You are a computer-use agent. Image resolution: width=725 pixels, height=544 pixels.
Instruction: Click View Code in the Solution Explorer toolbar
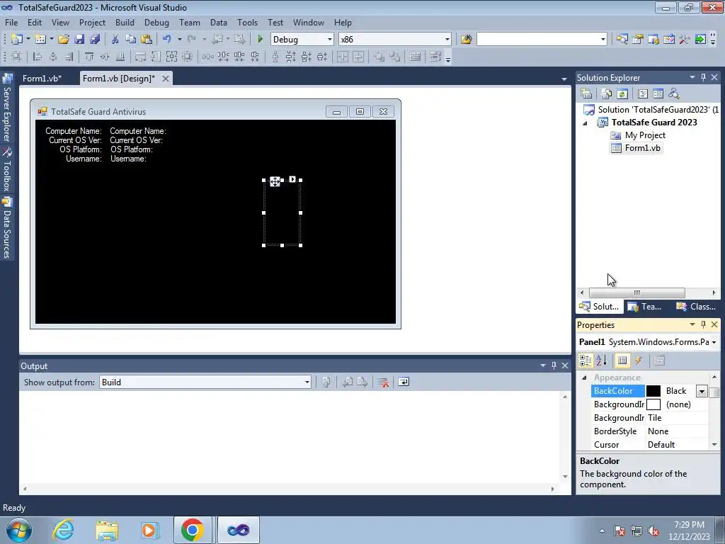643,94
